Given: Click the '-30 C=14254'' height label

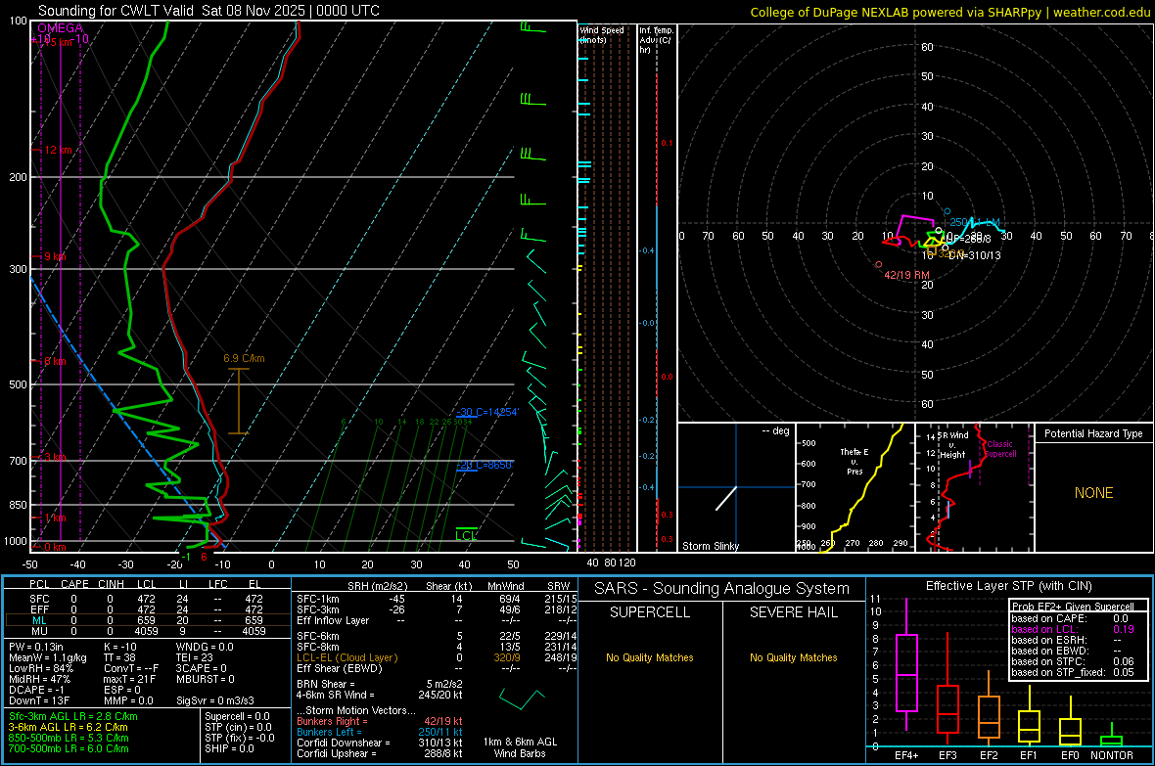Looking at the screenshot, I should pos(486,412).
